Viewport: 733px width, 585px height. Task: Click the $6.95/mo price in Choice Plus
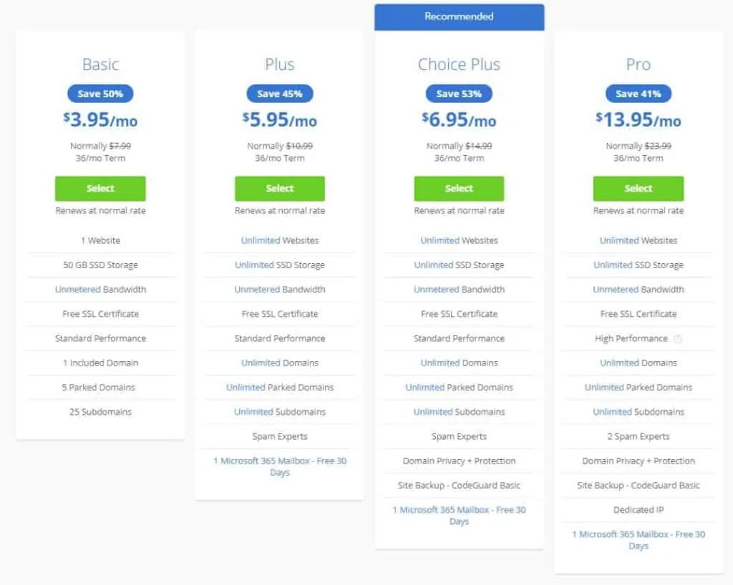pyautogui.click(x=459, y=120)
